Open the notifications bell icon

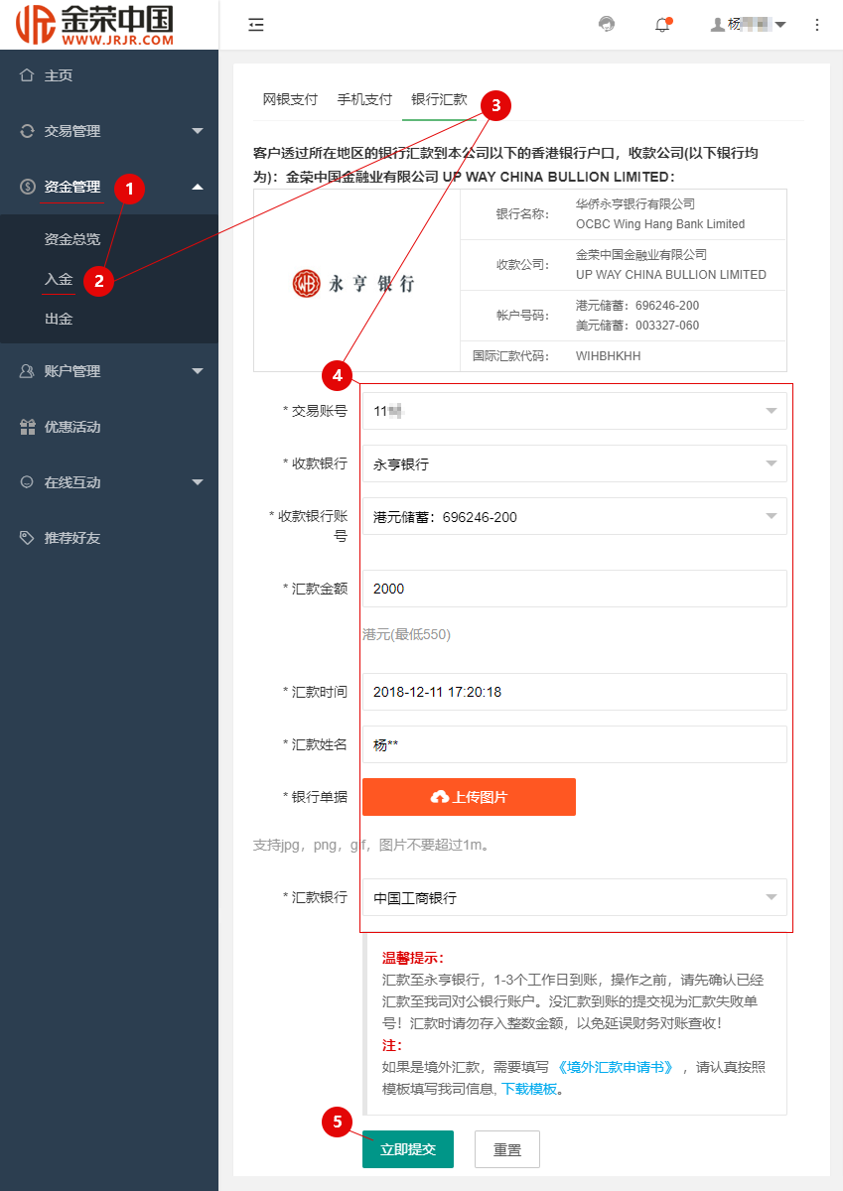(x=662, y=25)
